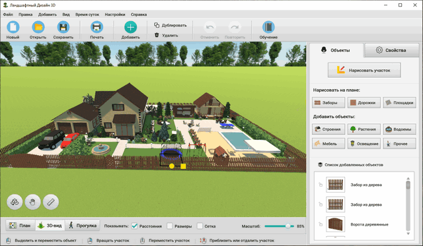Open the Настройки menu
423x246 pixels.
tap(115, 15)
